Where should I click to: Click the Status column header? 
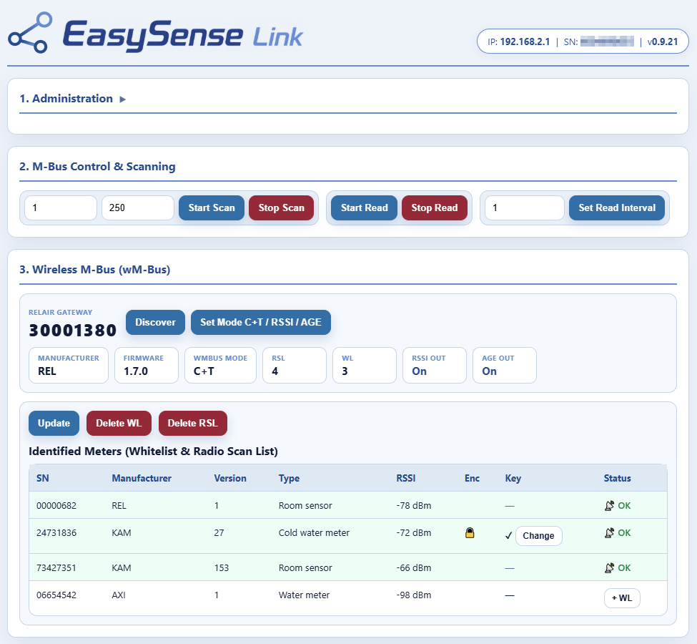tap(617, 479)
